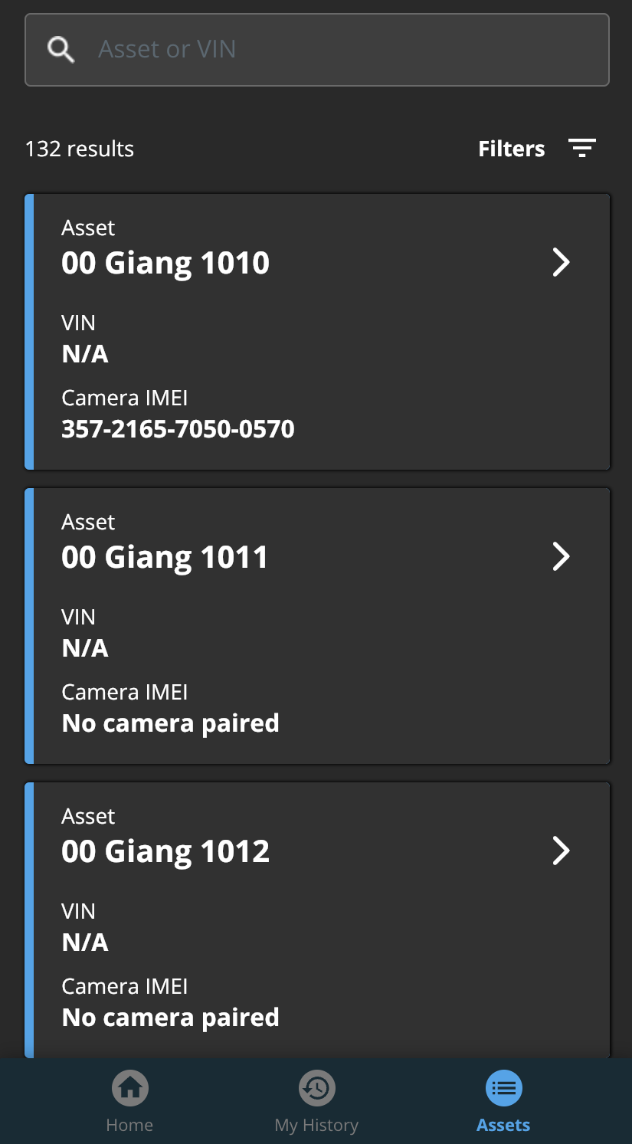Open asset name 00 Giang 1010

[165, 263]
